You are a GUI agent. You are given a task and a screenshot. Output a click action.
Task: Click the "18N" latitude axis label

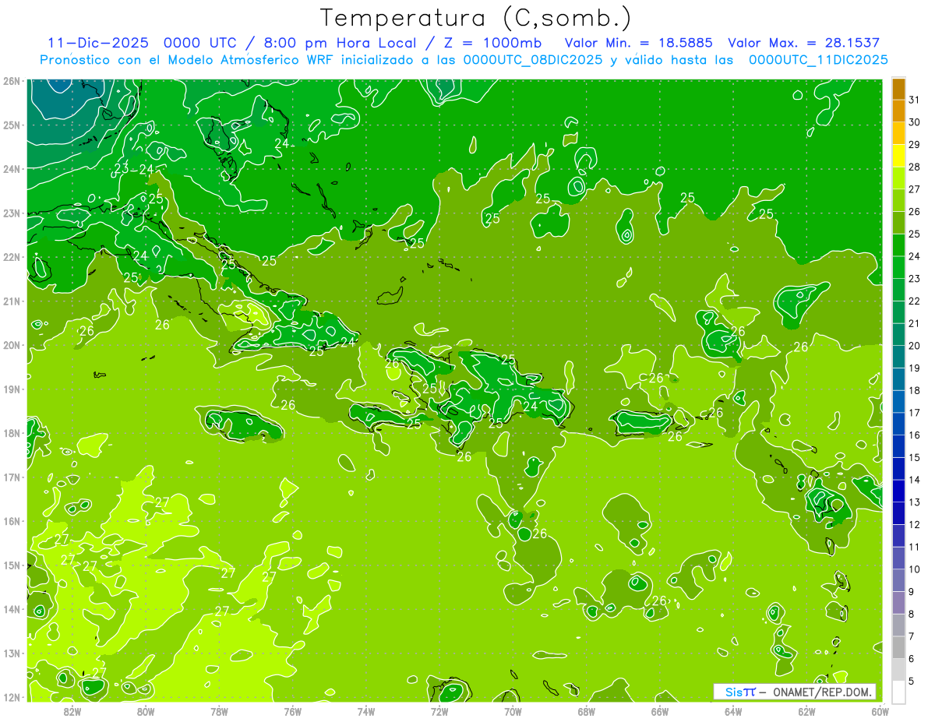(x=11, y=433)
